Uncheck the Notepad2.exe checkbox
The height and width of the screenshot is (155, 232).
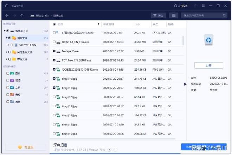[54, 51]
